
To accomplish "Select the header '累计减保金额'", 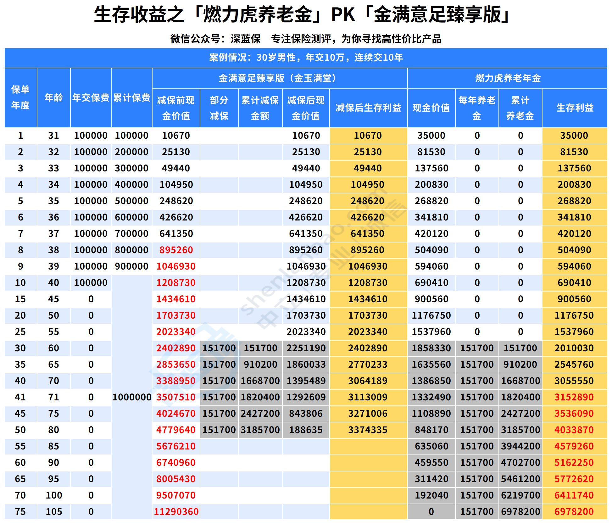I will [x=260, y=108].
